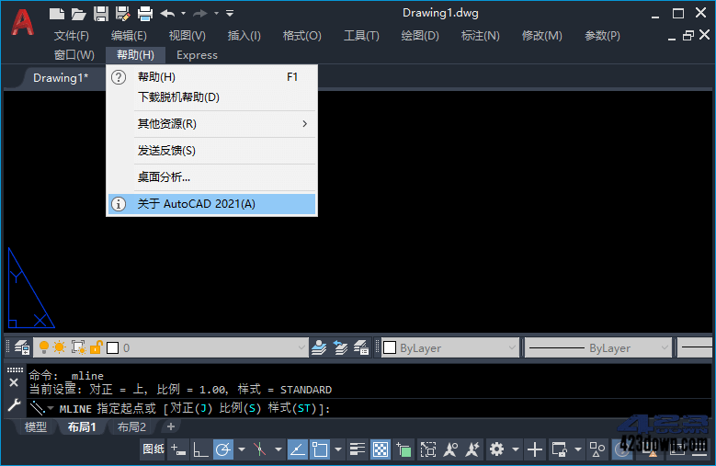Click the white color swatch beside ByLayer

390,347
